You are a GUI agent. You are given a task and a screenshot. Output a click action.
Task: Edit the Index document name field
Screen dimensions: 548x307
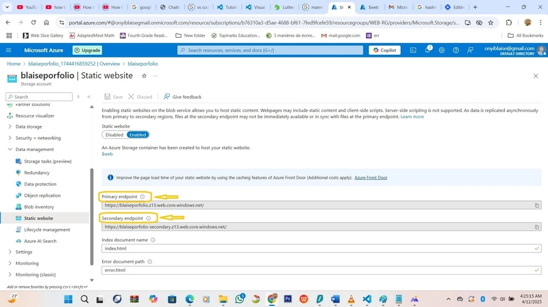pos(321,249)
